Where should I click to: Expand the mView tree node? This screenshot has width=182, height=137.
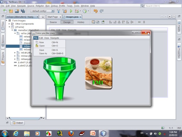pos(15,56)
